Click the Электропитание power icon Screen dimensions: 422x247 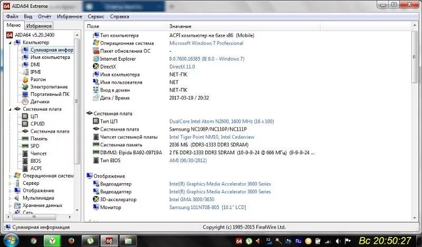25,87
